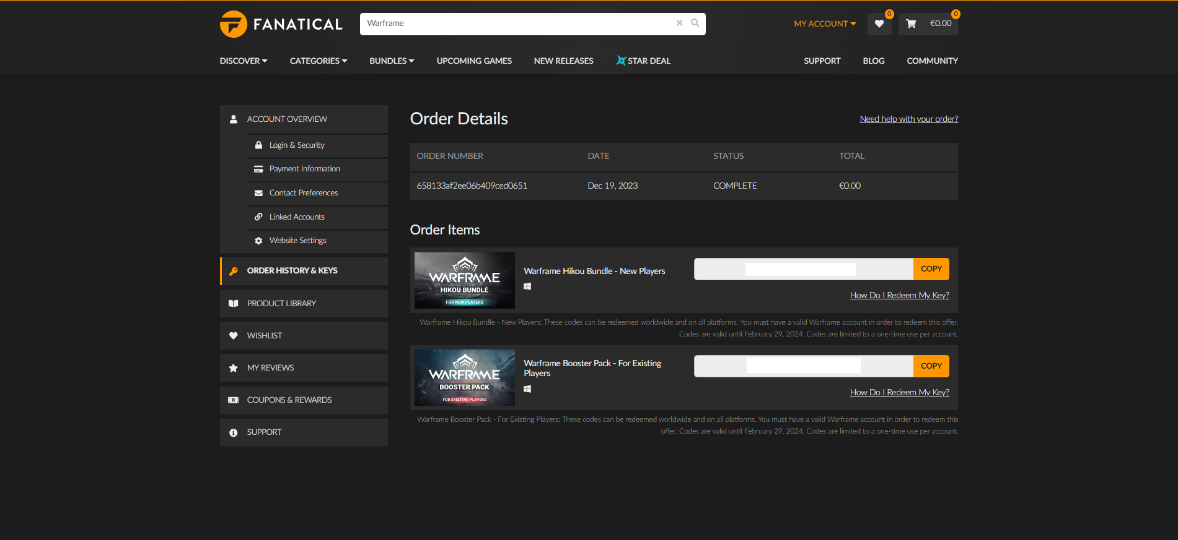Viewport: 1178px width, 540px height.
Task: Click the sidebar Support info icon
Action: tap(234, 432)
